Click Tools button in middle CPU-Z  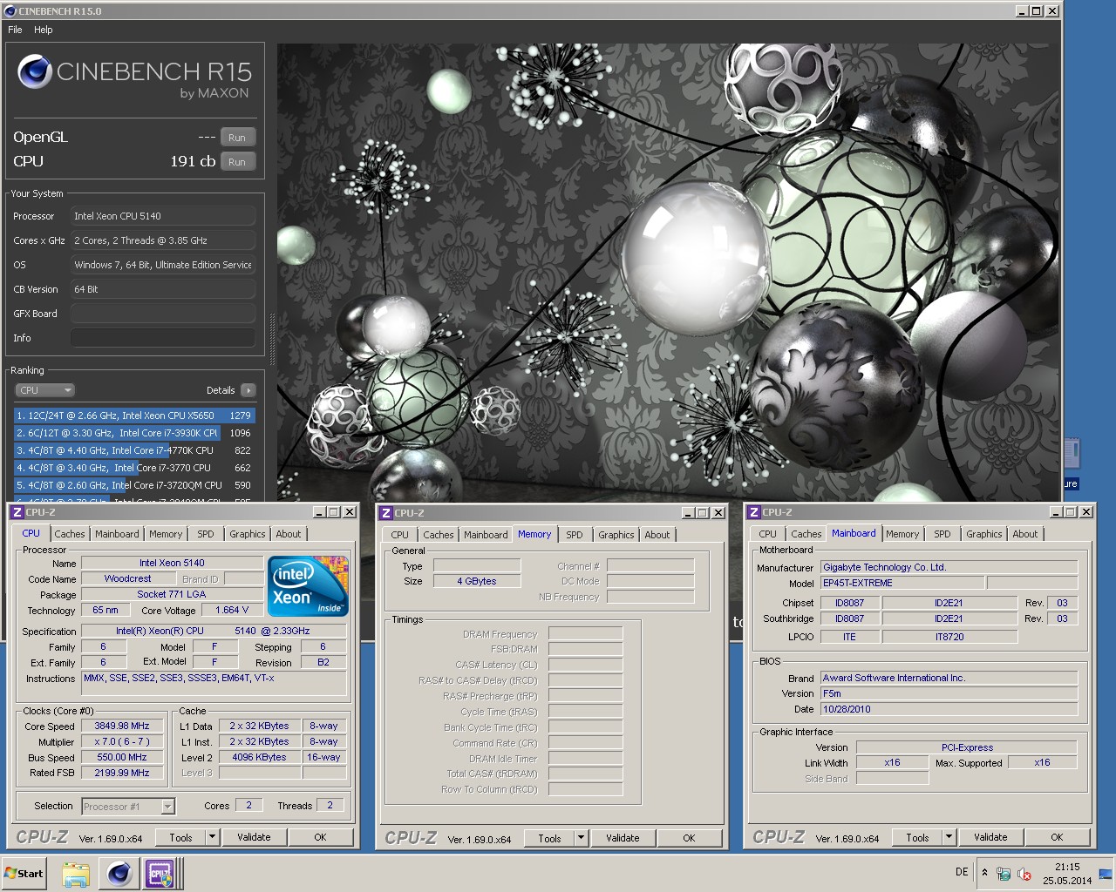(549, 838)
